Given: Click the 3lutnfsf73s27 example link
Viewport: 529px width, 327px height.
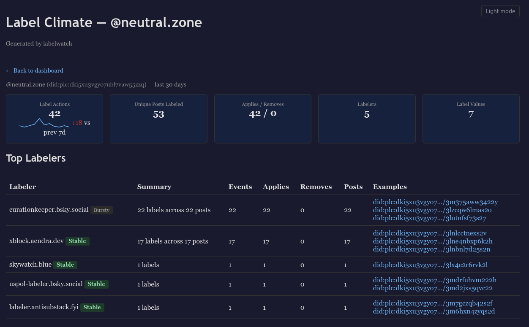Looking at the screenshot, I should [x=429, y=218].
